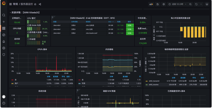The image size is (212, 108).
Task: Open the search dashboards icon in sidebar
Action: tap(4, 15)
